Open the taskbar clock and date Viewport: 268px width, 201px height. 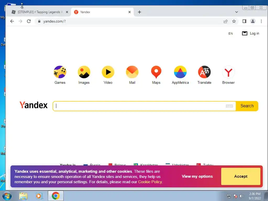click(x=255, y=196)
